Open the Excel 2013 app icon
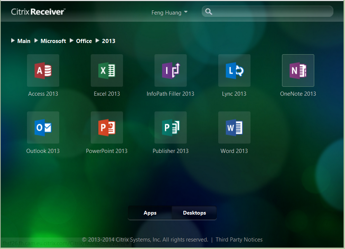This screenshot has width=345, height=249. [107, 70]
